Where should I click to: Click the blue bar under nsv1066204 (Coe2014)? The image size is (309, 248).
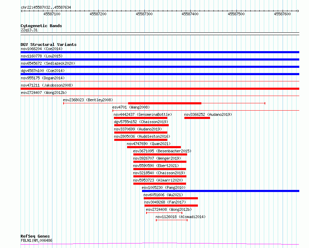tap(160, 52)
